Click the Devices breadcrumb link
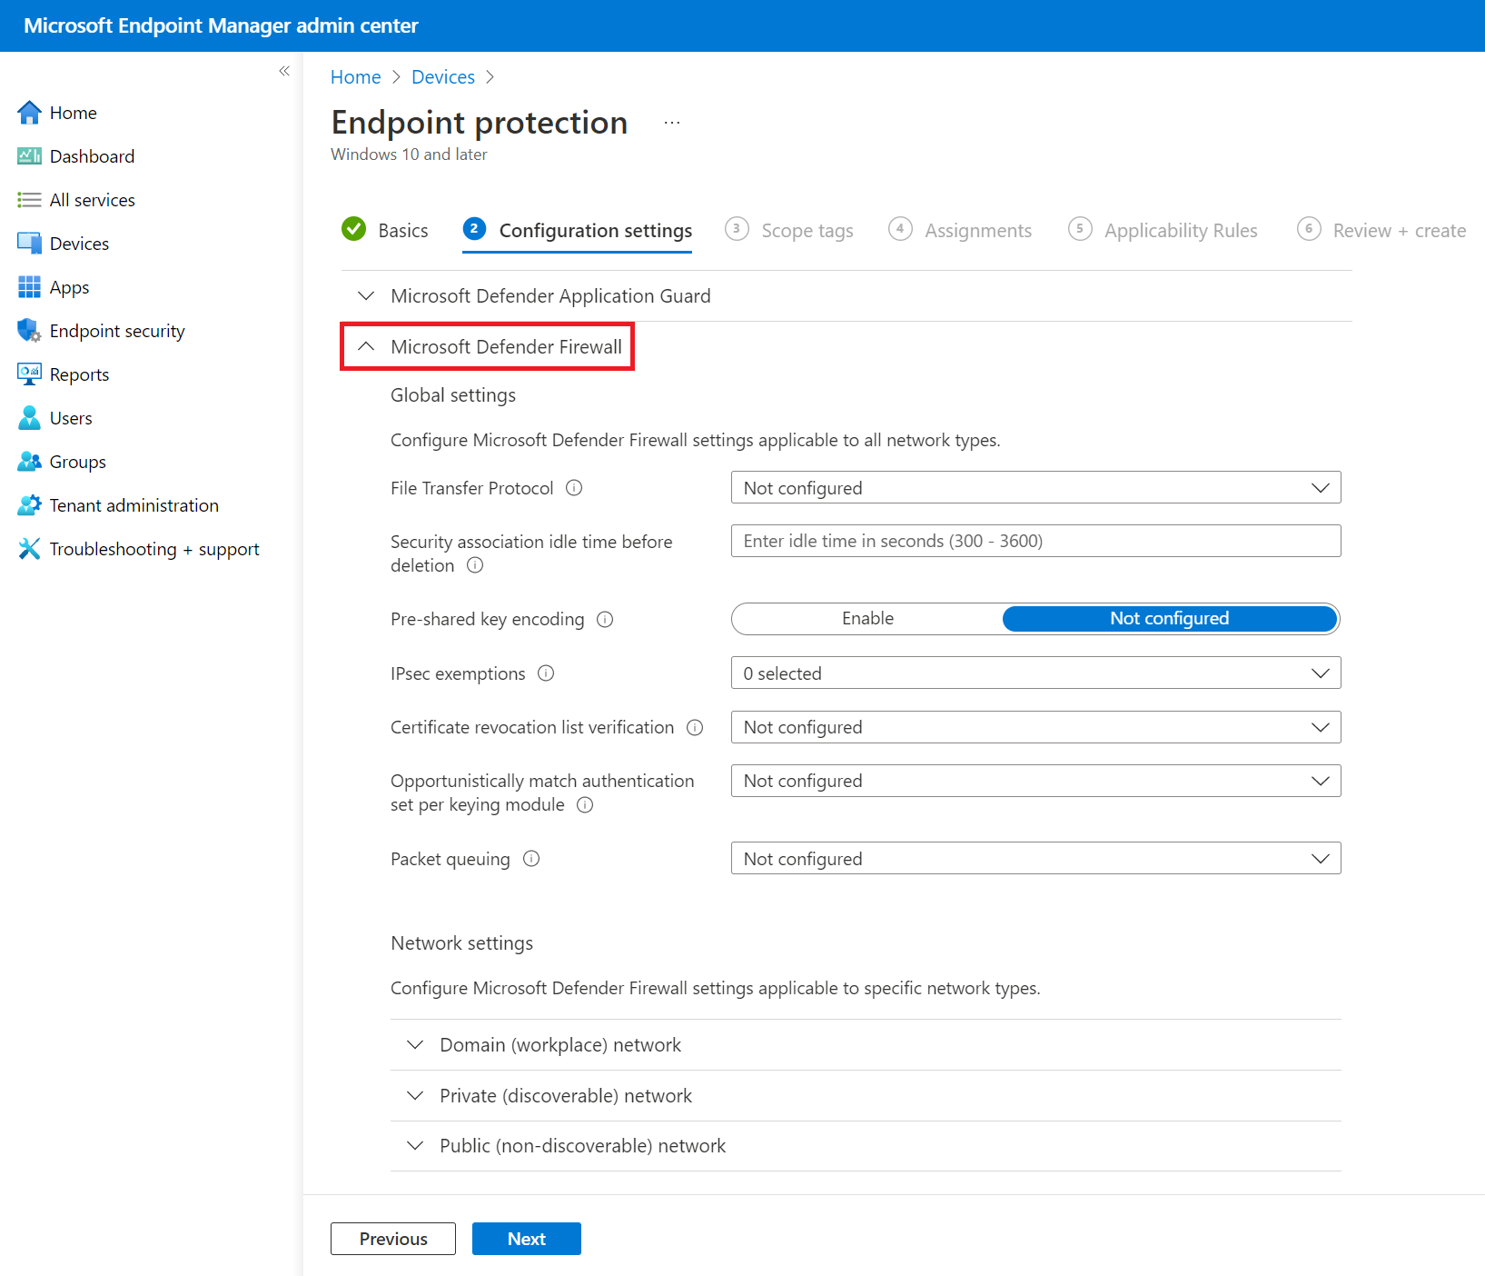The width and height of the screenshot is (1485, 1276). coord(442,77)
